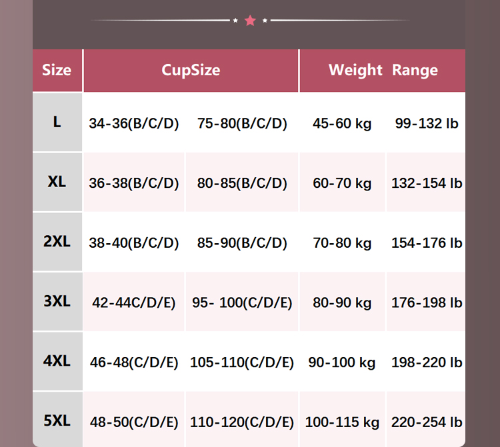
Task: Click the 176-198 lb weight cell
Action: 427,303
